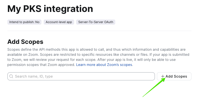The width and height of the screenshot is (218, 107).
Task: Focus the Search name, ID, type field
Action: pos(82,76)
